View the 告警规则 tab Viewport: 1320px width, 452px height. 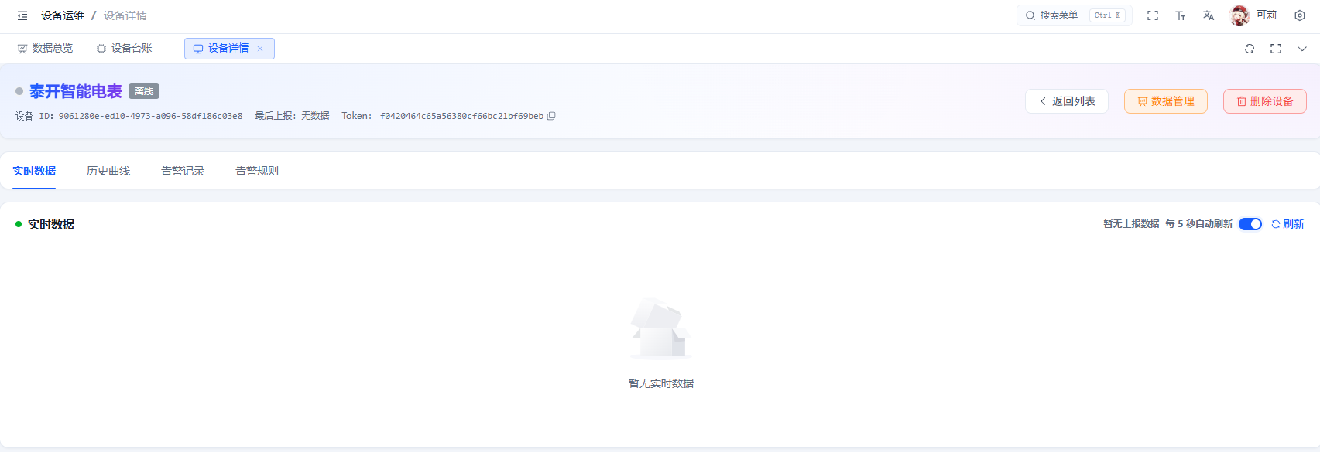257,171
